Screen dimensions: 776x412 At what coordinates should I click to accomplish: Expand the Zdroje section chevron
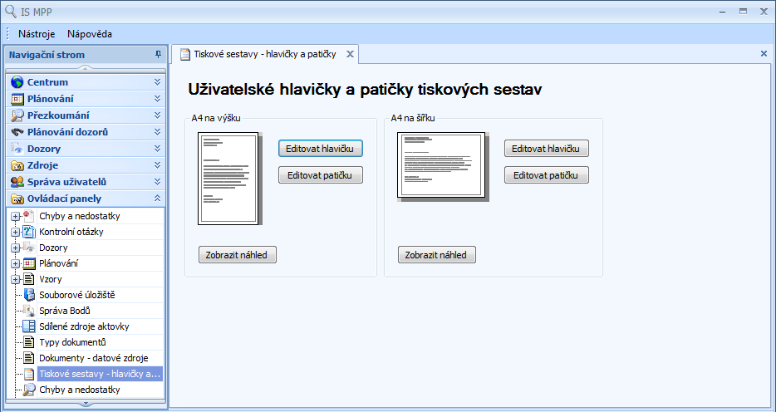[157, 165]
